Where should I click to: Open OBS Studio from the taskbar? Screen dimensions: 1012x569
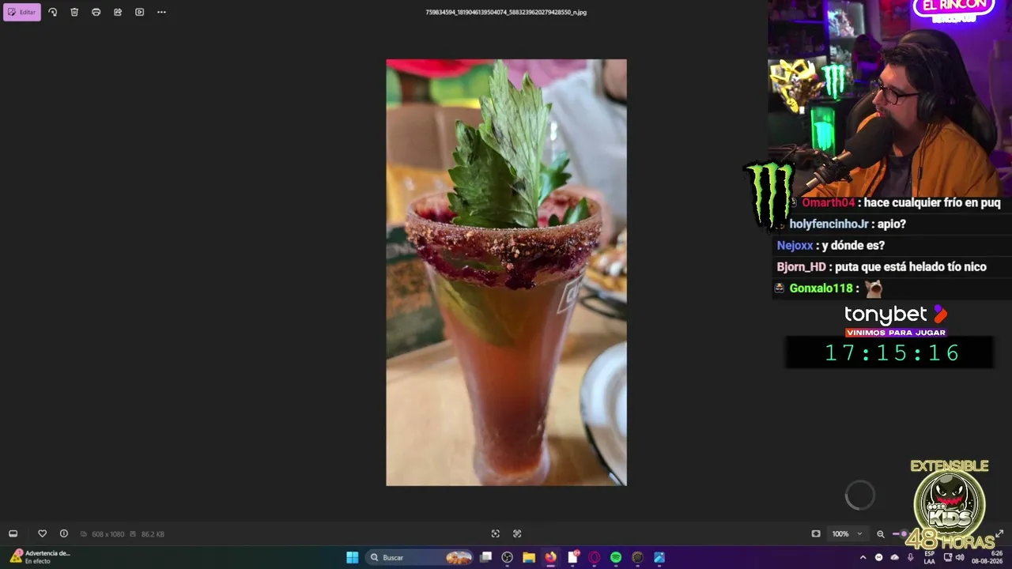pos(508,557)
